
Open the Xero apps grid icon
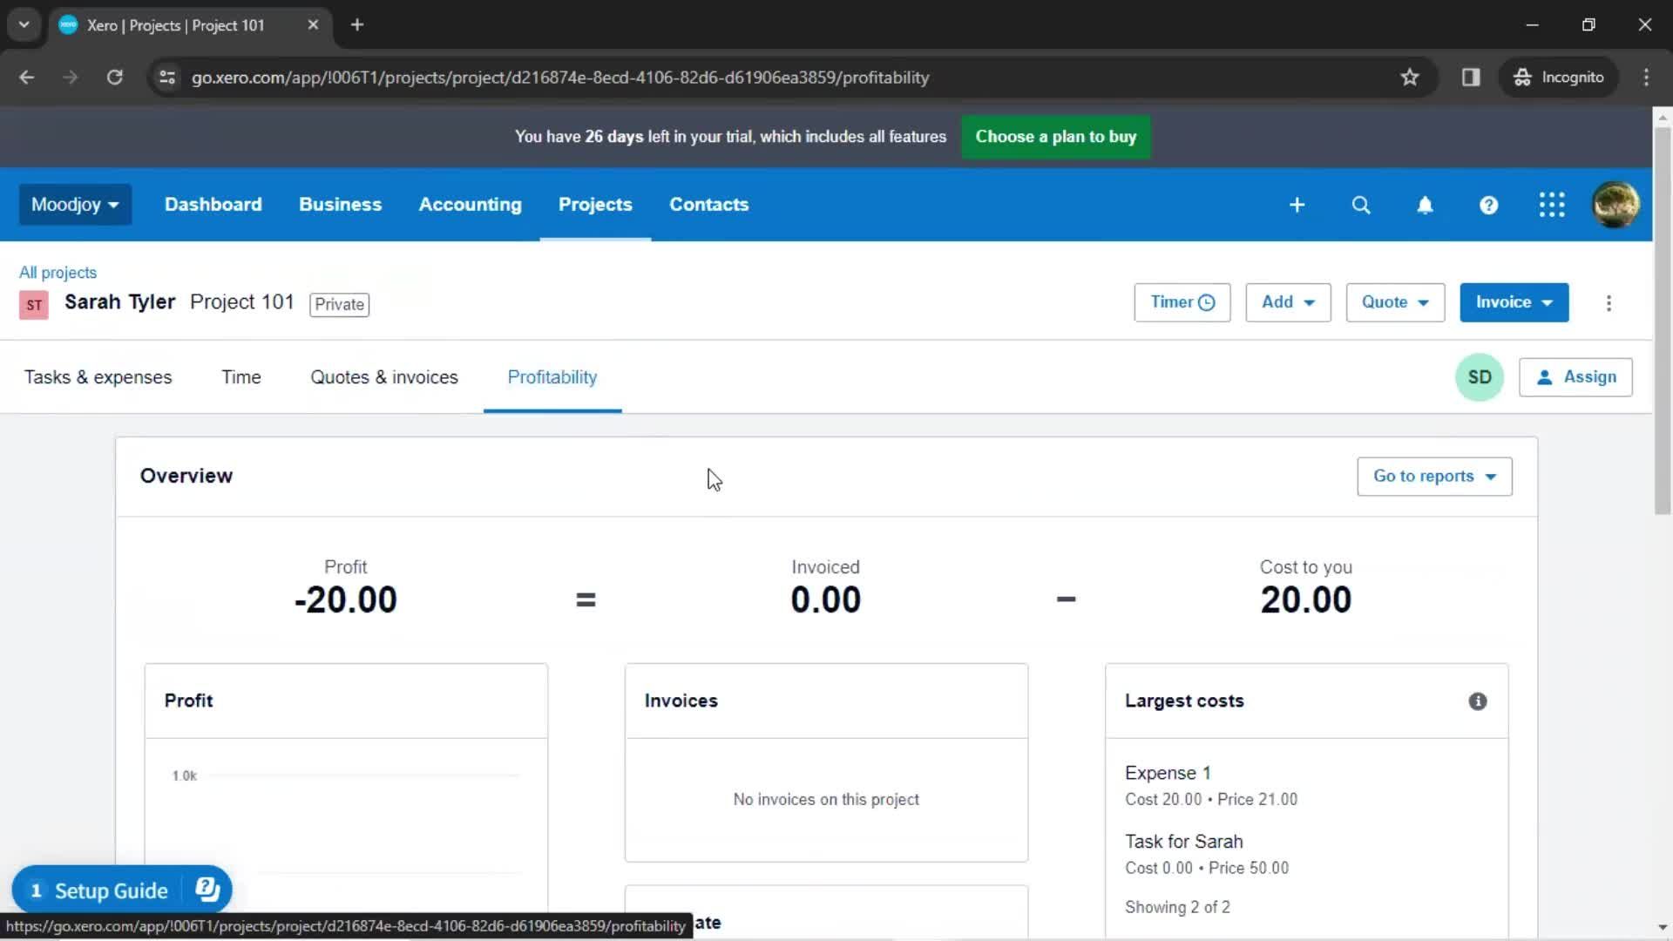click(1552, 205)
